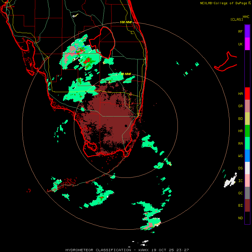The image size is (252, 252).
Task: Click the BI legend label
Action: [x=240, y=206]
